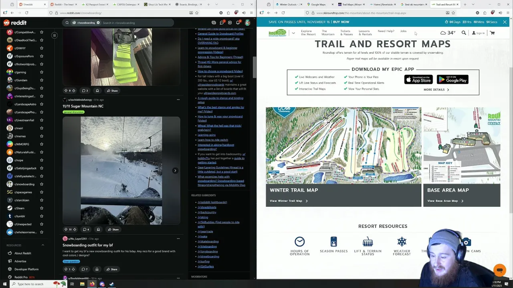Toggle favorite star for r/Gundam
Image resolution: width=513 pixels, height=288 pixels.
click(x=41, y=80)
